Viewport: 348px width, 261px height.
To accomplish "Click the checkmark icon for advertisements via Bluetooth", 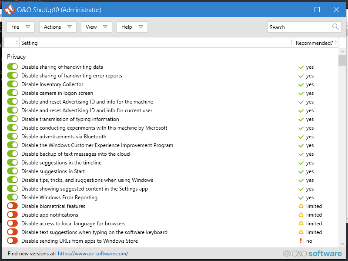I will [301, 137].
